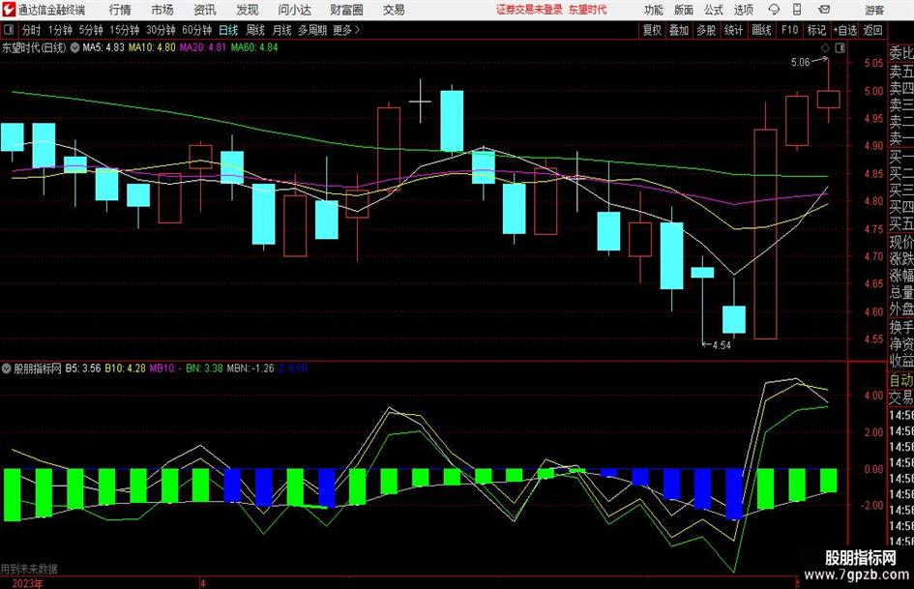This screenshot has height=589, width=914.
Task: Switch to the 30分钟 period
Action: (x=161, y=30)
